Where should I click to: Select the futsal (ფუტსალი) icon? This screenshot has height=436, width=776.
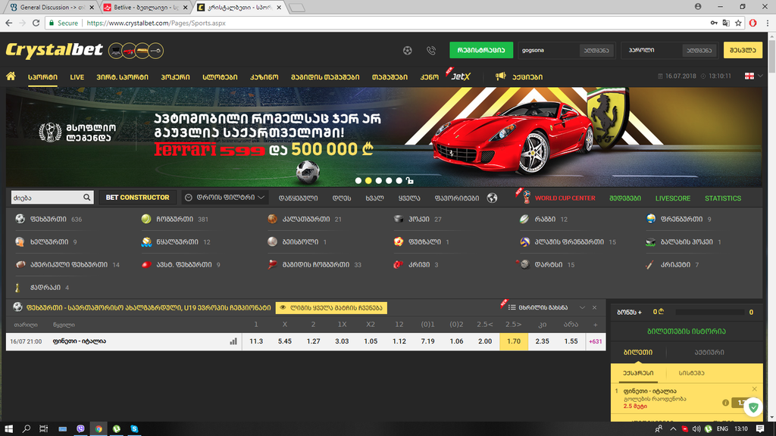[399, 241]
